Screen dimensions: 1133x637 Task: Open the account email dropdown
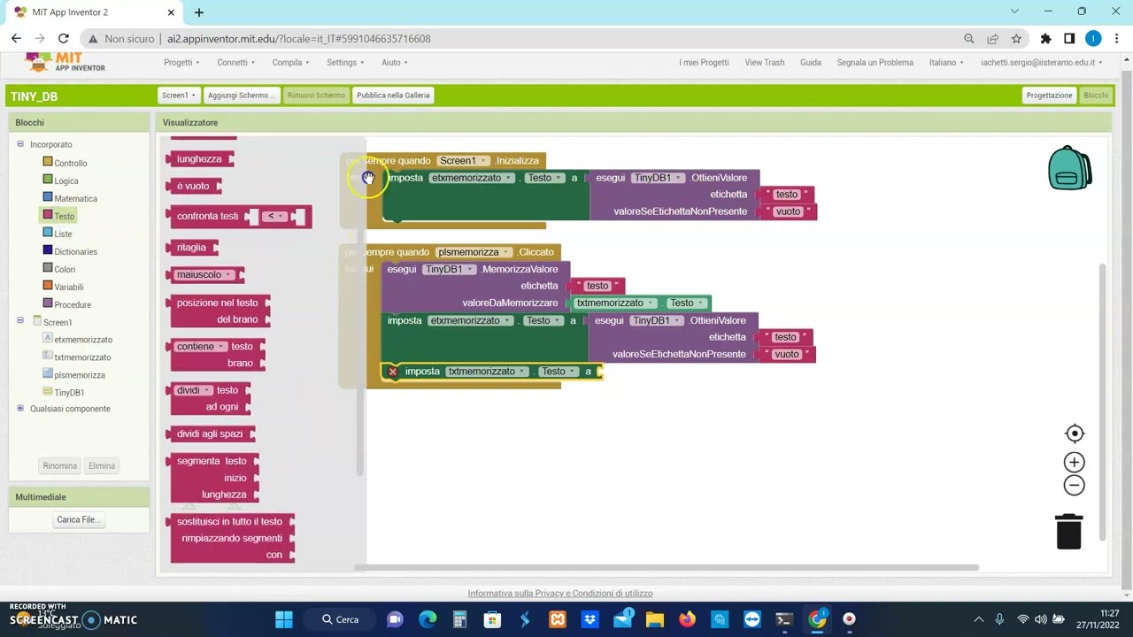[x=1043, y=63]
